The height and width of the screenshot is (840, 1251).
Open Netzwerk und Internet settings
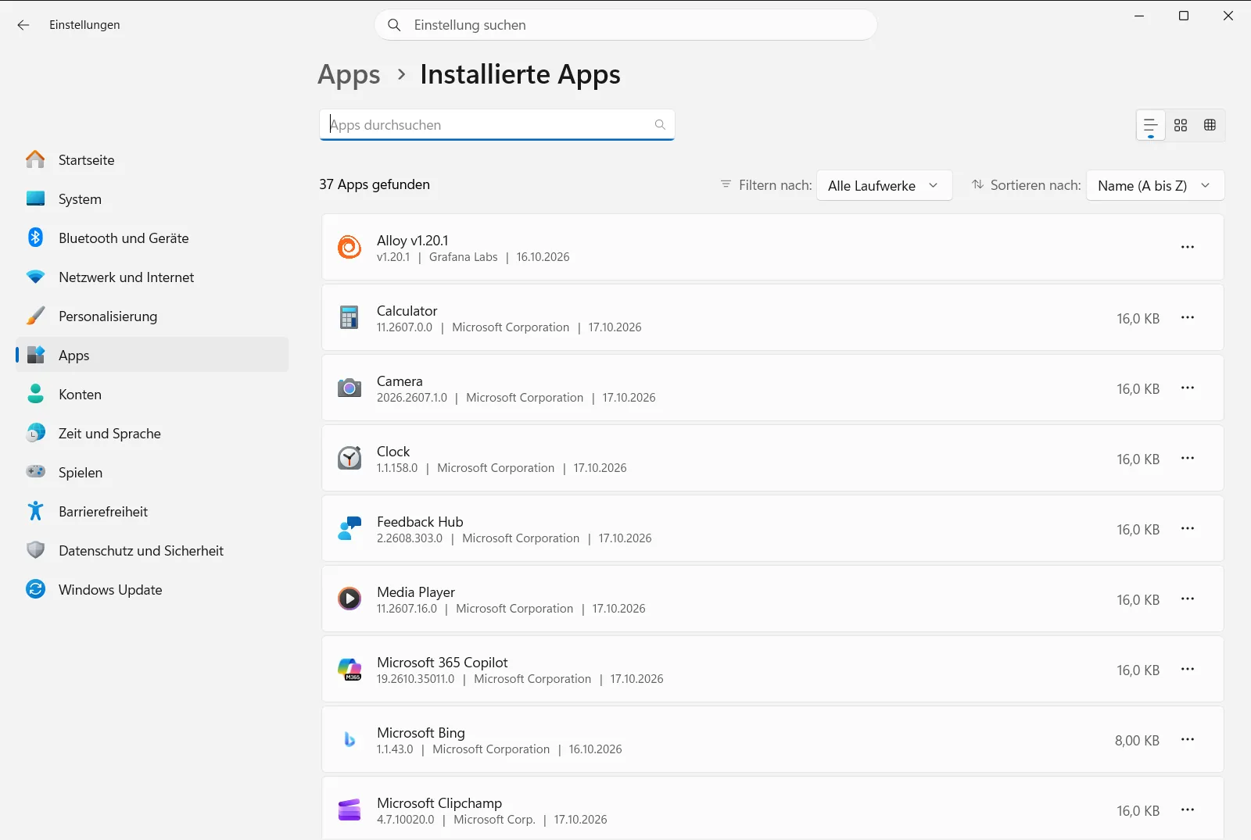pos(152,277)
